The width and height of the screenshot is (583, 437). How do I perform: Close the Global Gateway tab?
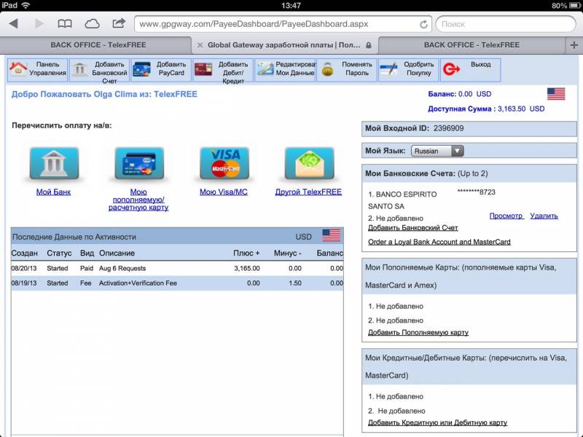point(200,45)
